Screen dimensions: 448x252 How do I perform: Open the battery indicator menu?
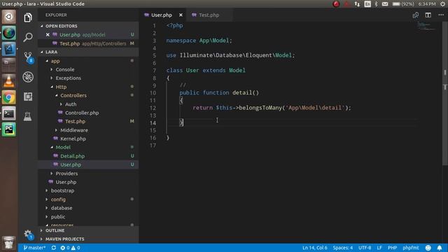[x=403, y=4]
